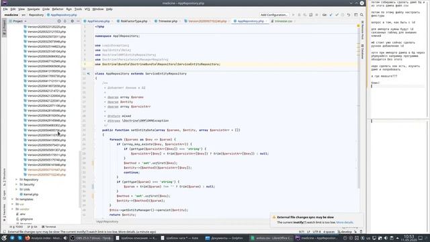Click medicine breadcrumb in navigation bar
Viewport: 430px width, 242px height.
tap(11, 15)
